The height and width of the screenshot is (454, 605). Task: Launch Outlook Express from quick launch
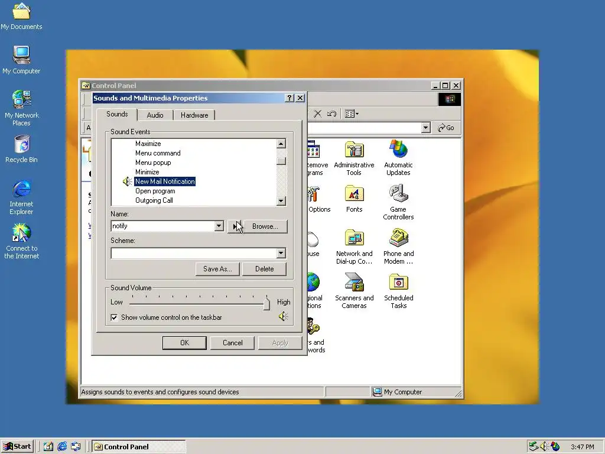(x=76, y=447)
